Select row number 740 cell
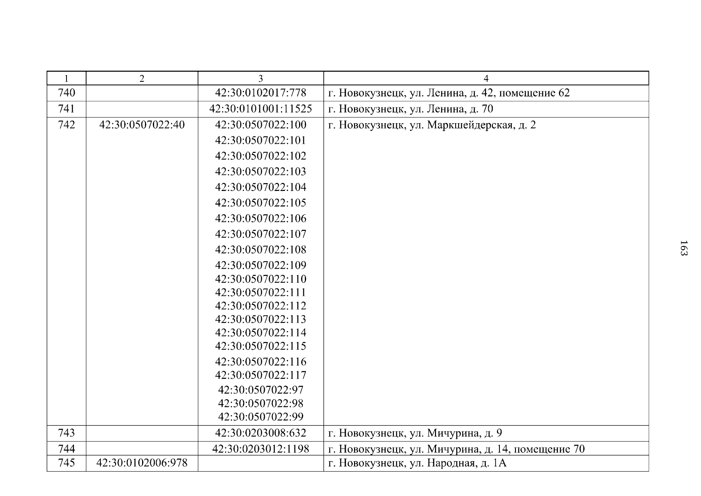 click(67, 93)
